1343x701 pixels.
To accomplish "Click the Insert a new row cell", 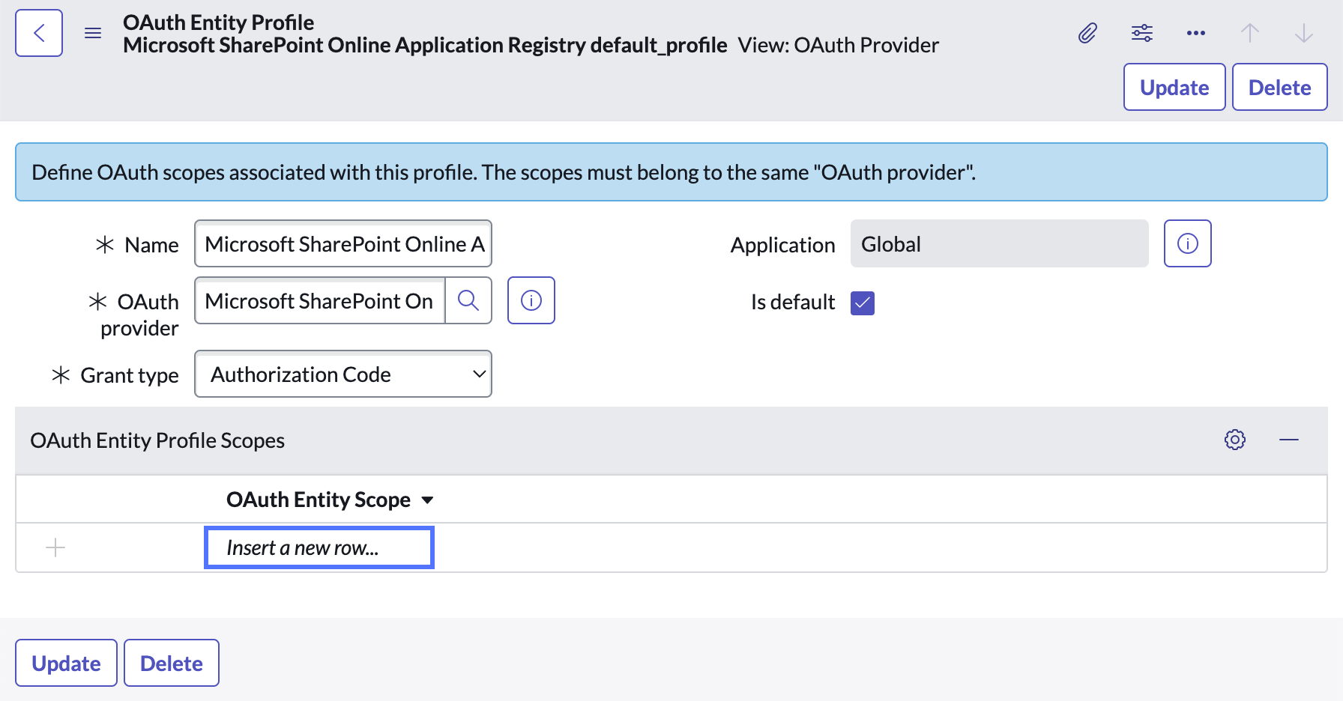I will 319,547.
